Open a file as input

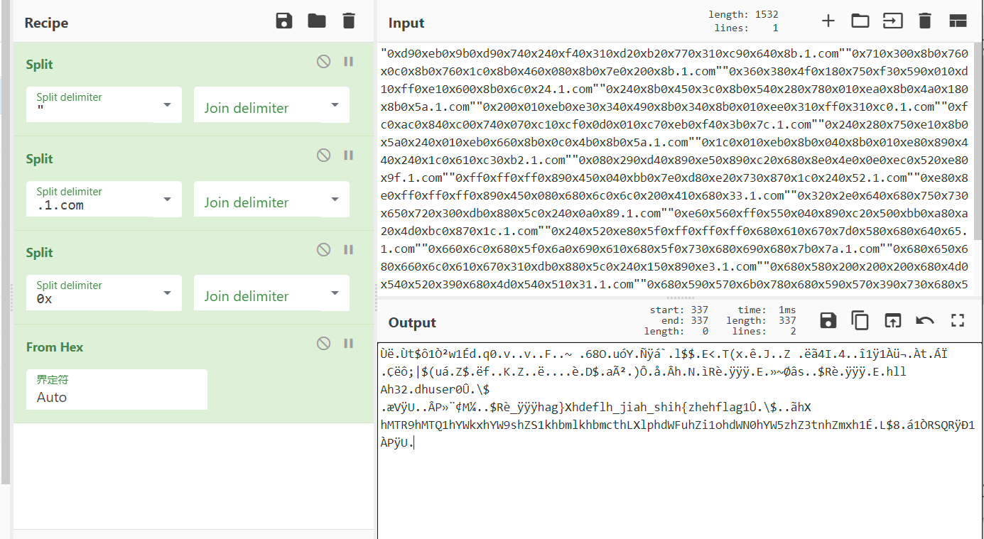pyautogui.click(x=860, y=21)
